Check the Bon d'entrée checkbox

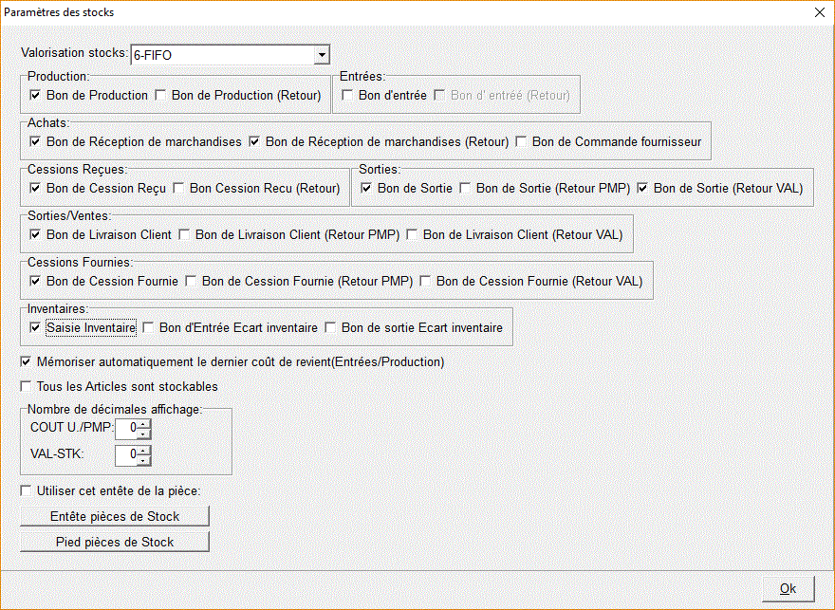[x=347, y=95]
